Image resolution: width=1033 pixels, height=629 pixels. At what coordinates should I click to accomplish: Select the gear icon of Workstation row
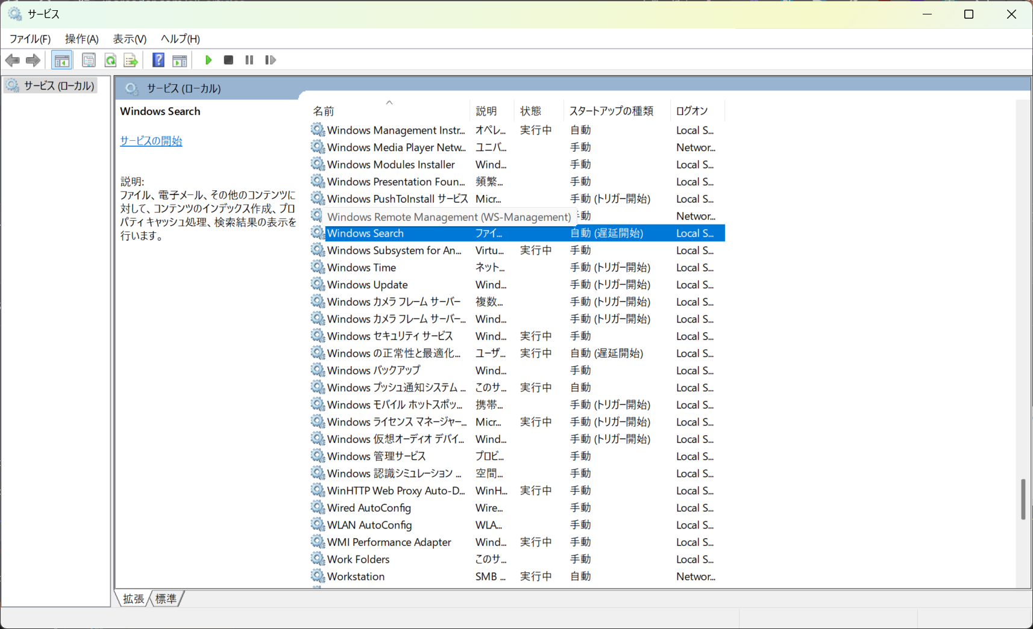click(318, 576)
